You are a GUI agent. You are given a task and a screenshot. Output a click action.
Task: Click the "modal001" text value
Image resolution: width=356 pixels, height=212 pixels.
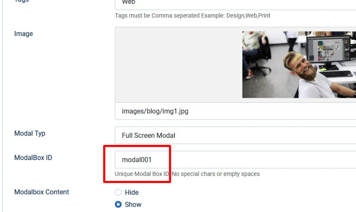tap(137, 160)
